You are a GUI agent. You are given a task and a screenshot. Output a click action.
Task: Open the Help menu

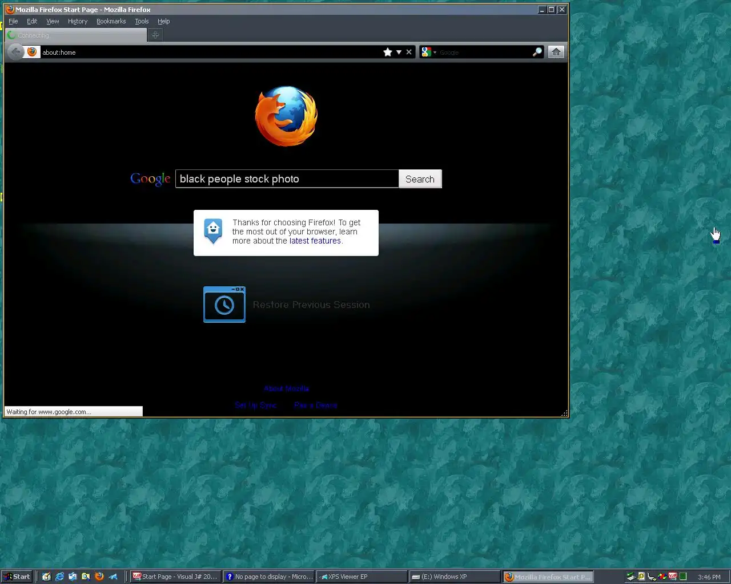pos(164,21)
